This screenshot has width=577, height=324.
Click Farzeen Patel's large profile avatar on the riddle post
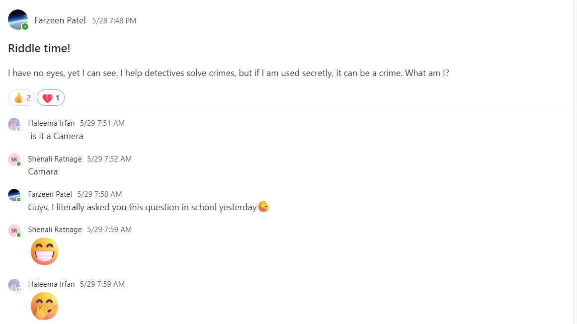(18, 20)
